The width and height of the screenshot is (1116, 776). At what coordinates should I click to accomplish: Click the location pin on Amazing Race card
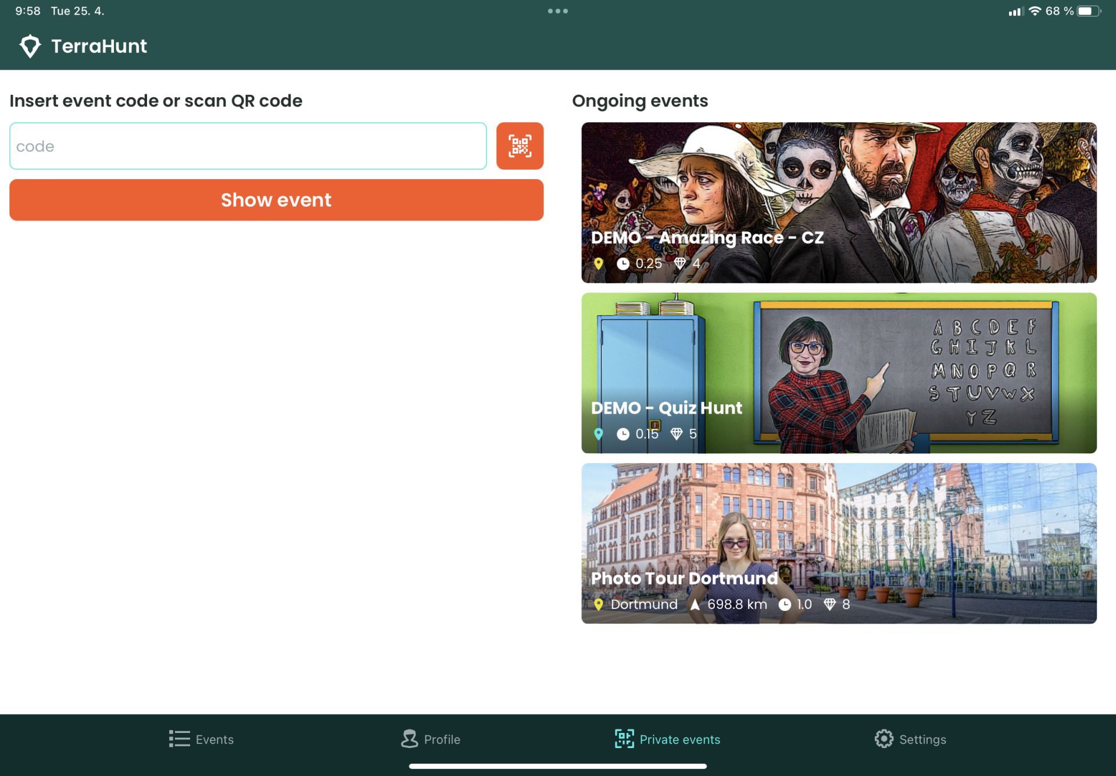598,264
